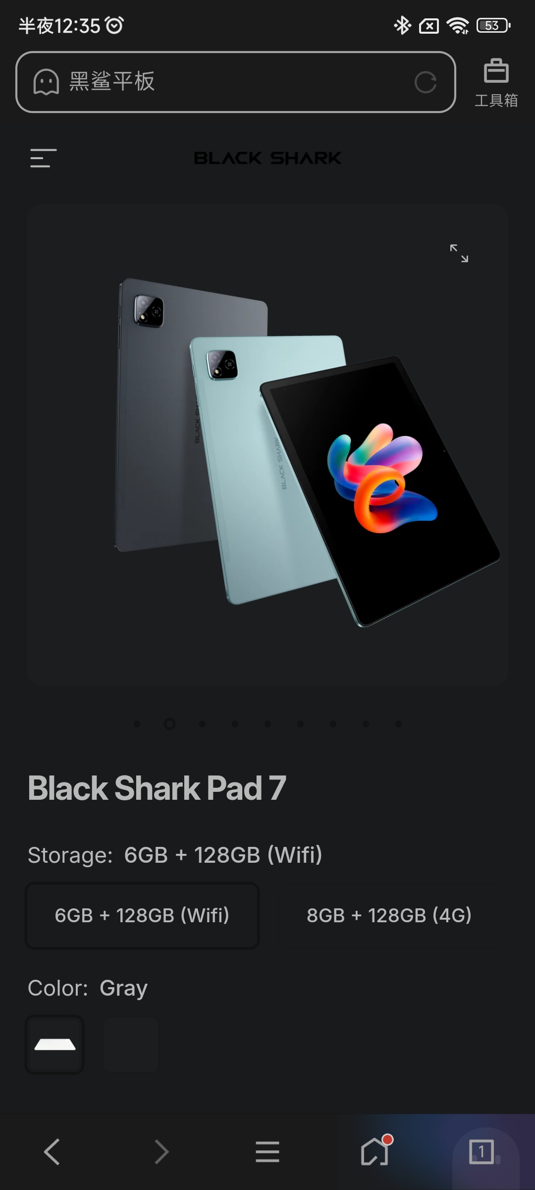Expand the product image to fullscreen
The height and width of the screenshot is (1190, 535).
point(459,253)
